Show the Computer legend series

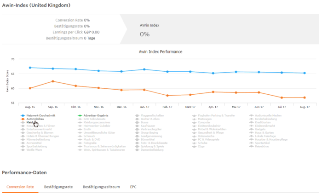pyautogui.click(x=201, y=122)
